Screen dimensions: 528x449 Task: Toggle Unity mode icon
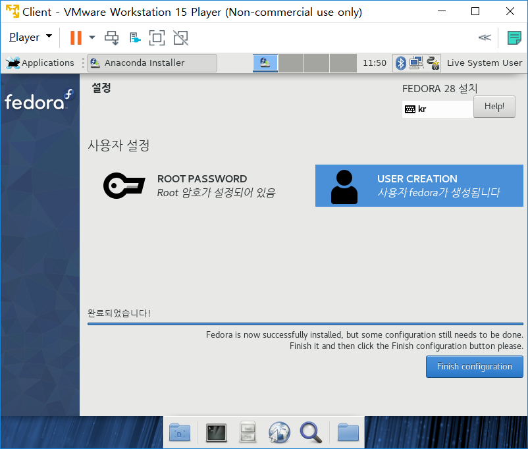[181, 38]
